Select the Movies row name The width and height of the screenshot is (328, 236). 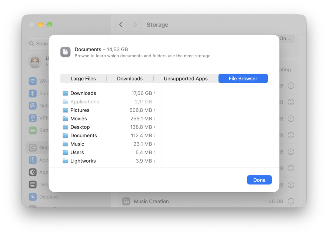click(78, 119)
